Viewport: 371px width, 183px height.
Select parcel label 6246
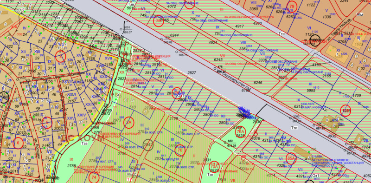pyautogui.click(x=258, y=83)
